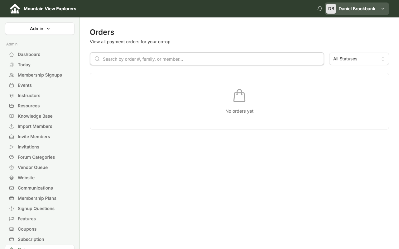Screen dimensions: 399x249
Task: Click the Mountain View Explorers title
Action: tap(50, 9)
